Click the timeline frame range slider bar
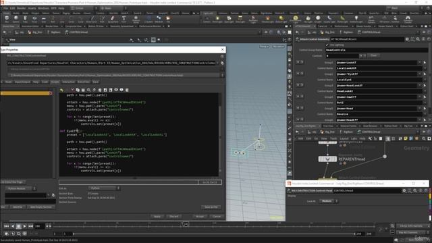Screen dimensions: 432x243 [214, 234]
